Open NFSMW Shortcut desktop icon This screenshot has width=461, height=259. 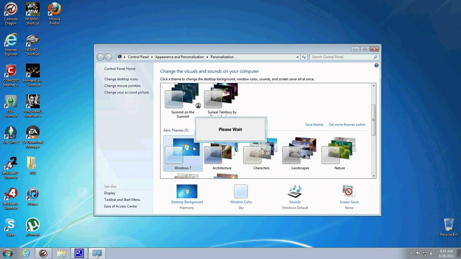[32, 14]
